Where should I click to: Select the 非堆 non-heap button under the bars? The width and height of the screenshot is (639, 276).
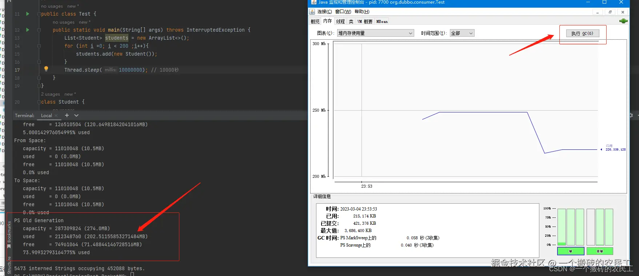click(600, 251)
